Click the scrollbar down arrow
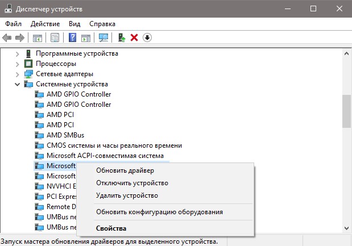 (x=347, y=228)
